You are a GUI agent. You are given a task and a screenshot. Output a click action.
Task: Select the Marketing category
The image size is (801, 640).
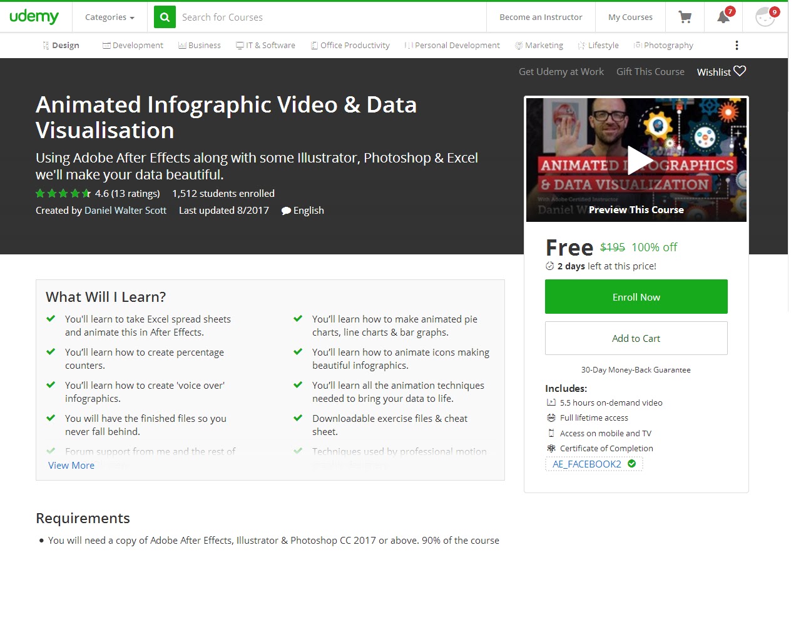click(539, 45)
